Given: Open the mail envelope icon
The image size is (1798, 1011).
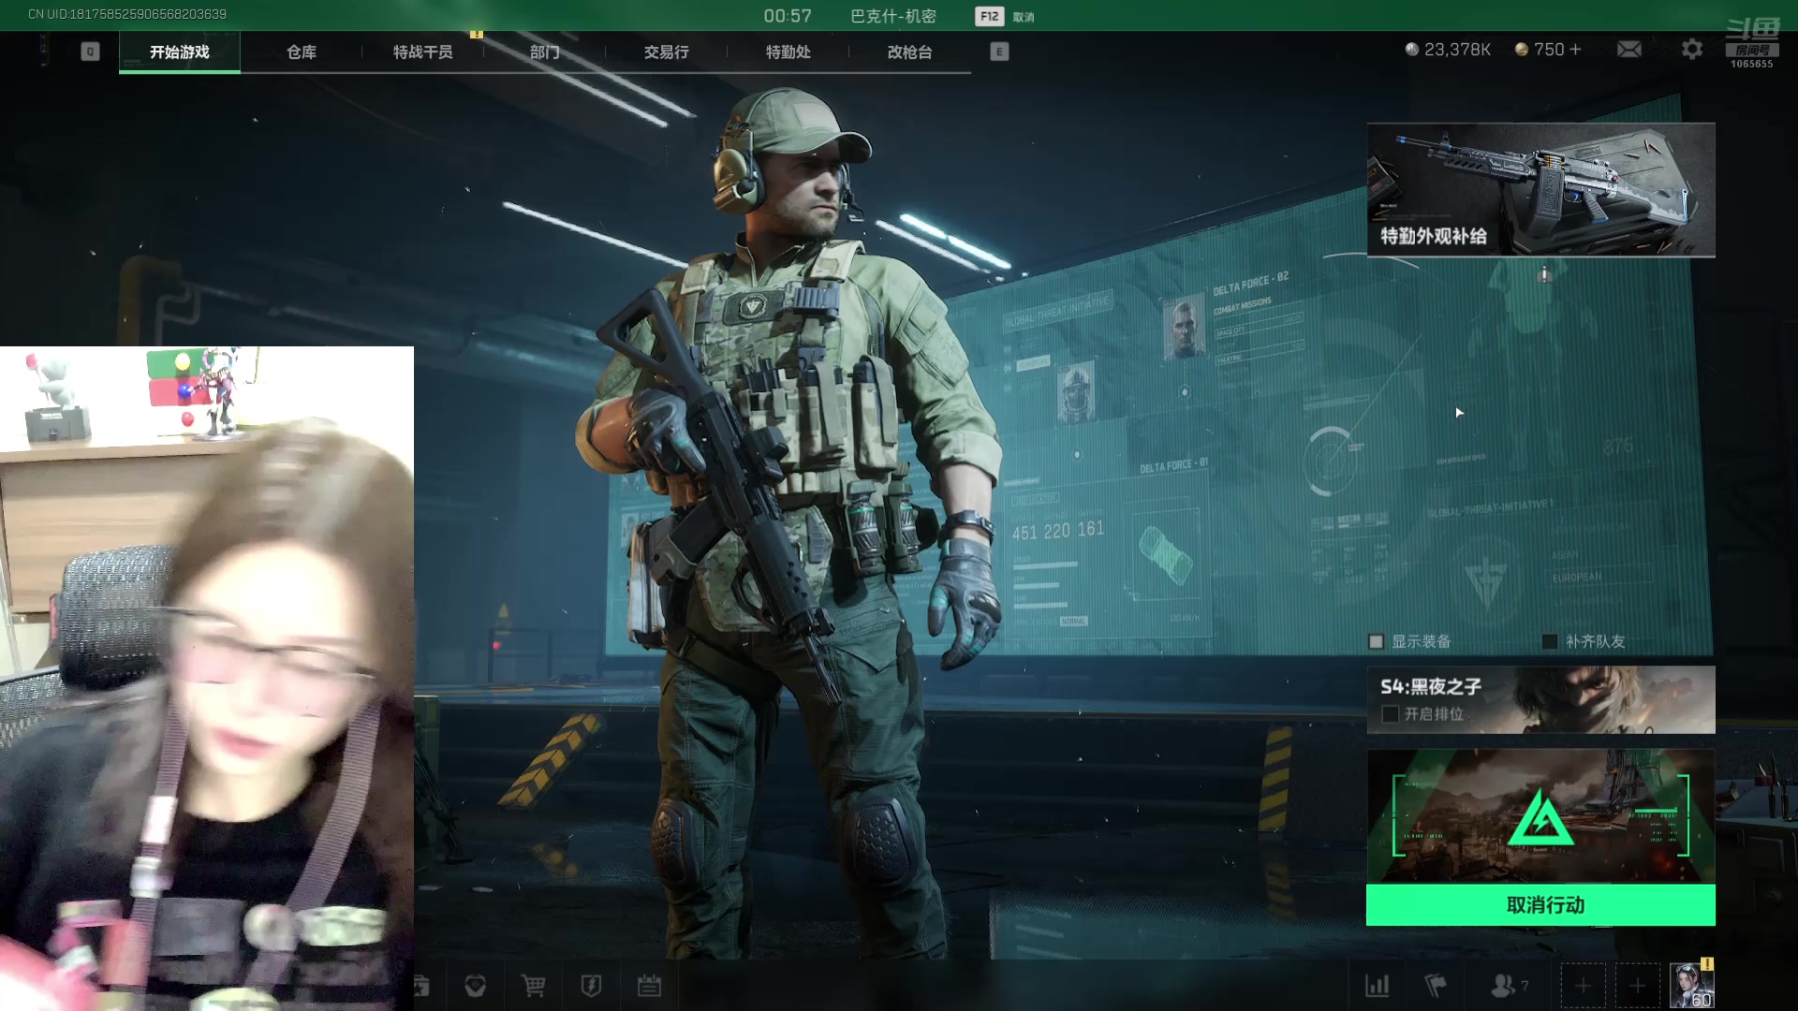Looking at the screenshot, I should [x=1629, y=50].
